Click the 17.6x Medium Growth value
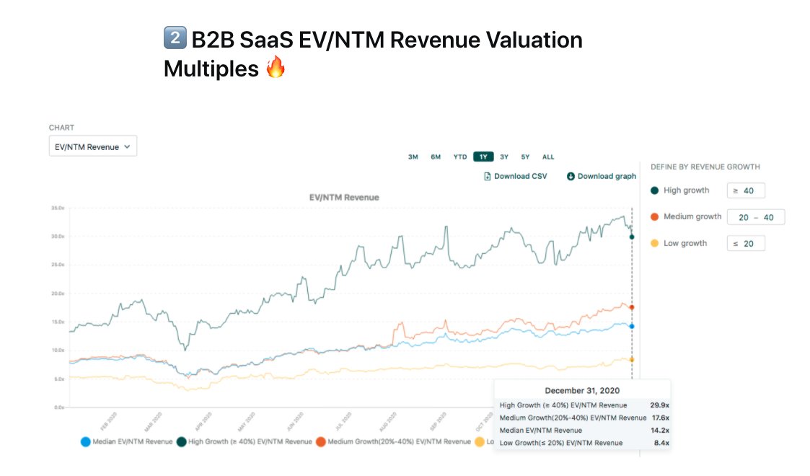Image resolution: width=810 pixels, height=476 pixels. coord(660,418)
